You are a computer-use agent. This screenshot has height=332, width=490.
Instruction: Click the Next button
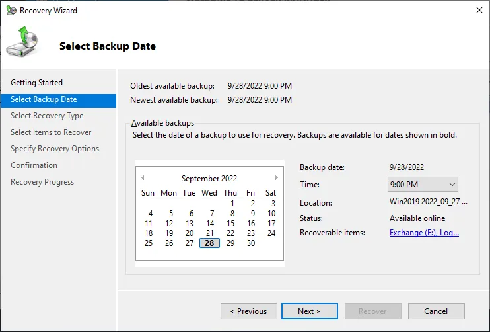tap(309, 311)
